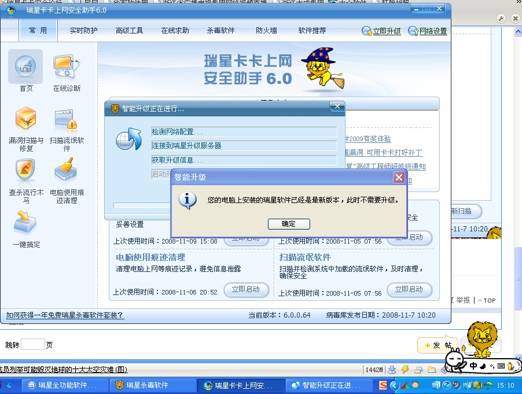The image size is (522, 394).
Task: Click the 病毒库发布日期 status text
Action: (x=381, y=315)
